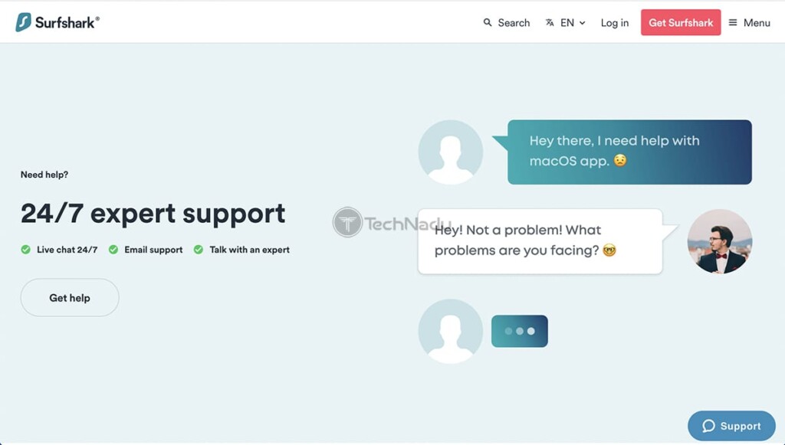Open the Support chat widget button
785x445 pixels.
coord(731,426)
